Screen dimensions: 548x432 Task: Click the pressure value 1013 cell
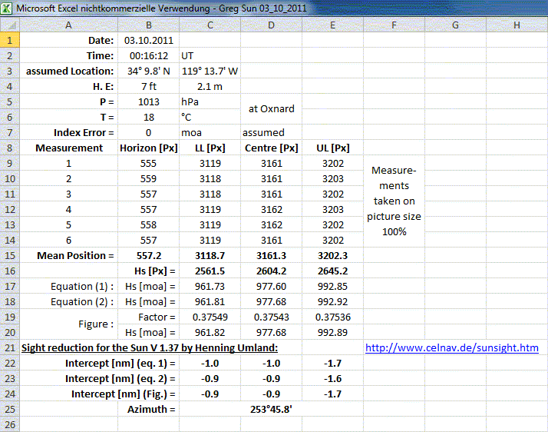coord(148,101)
